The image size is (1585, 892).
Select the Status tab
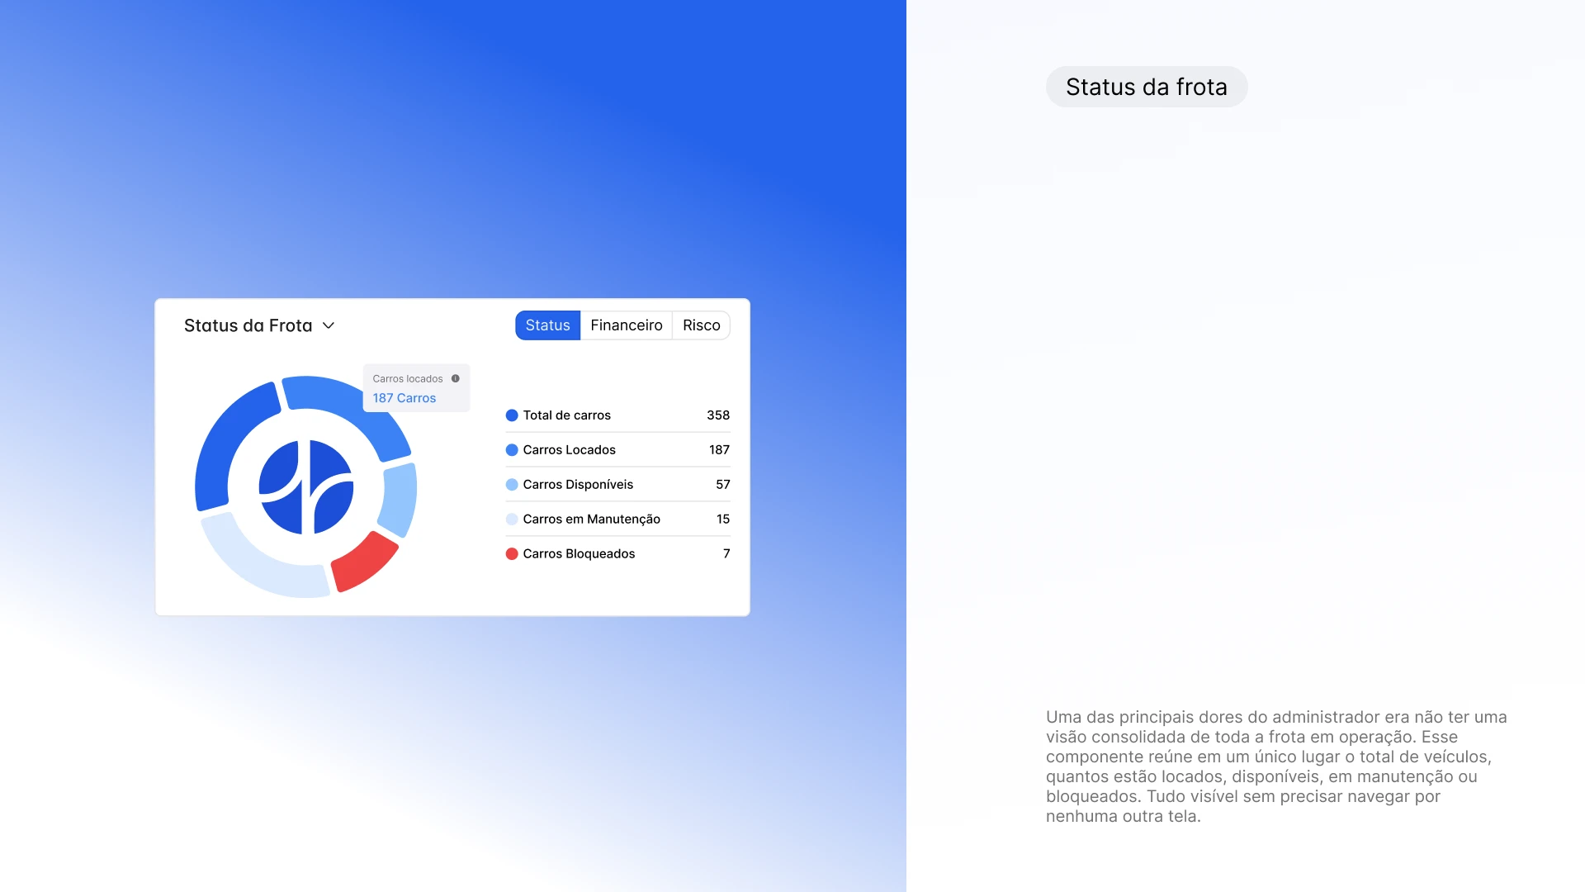click(x=547, y=325)
